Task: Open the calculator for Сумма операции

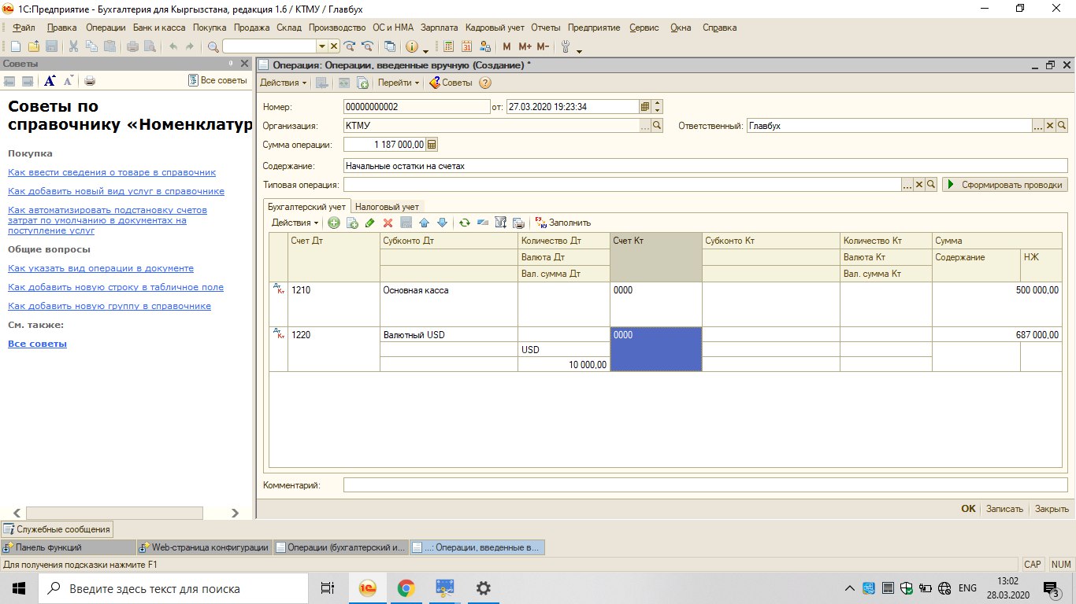Action: 432,145
